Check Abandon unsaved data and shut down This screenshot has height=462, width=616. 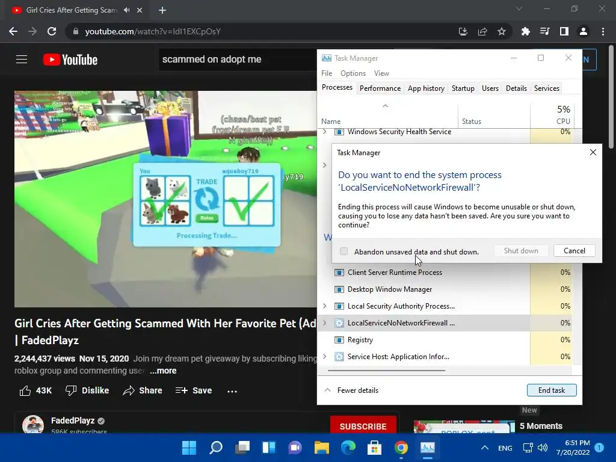click(343, 251)
